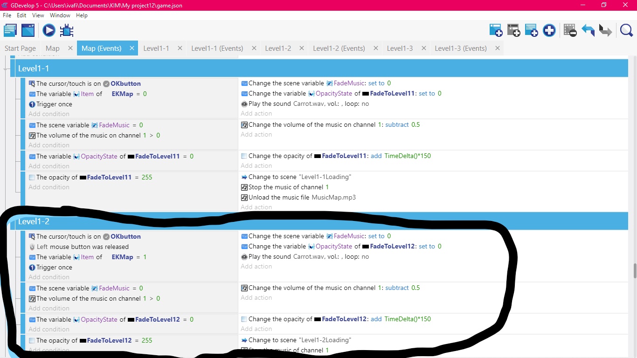
Task: Add a sub-event with the toolbar icon
Action: (514, 30)
